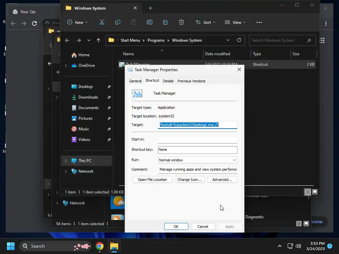339x254 pixels.
Task: Click the Copy icon in Explorer toolbar
Action: [x=118, y=22]
